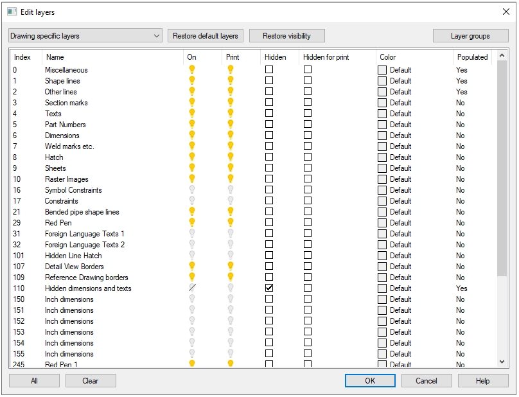
Task: Toggle the On bulb for Miscellaneous layer
Action: coord(192,69)
